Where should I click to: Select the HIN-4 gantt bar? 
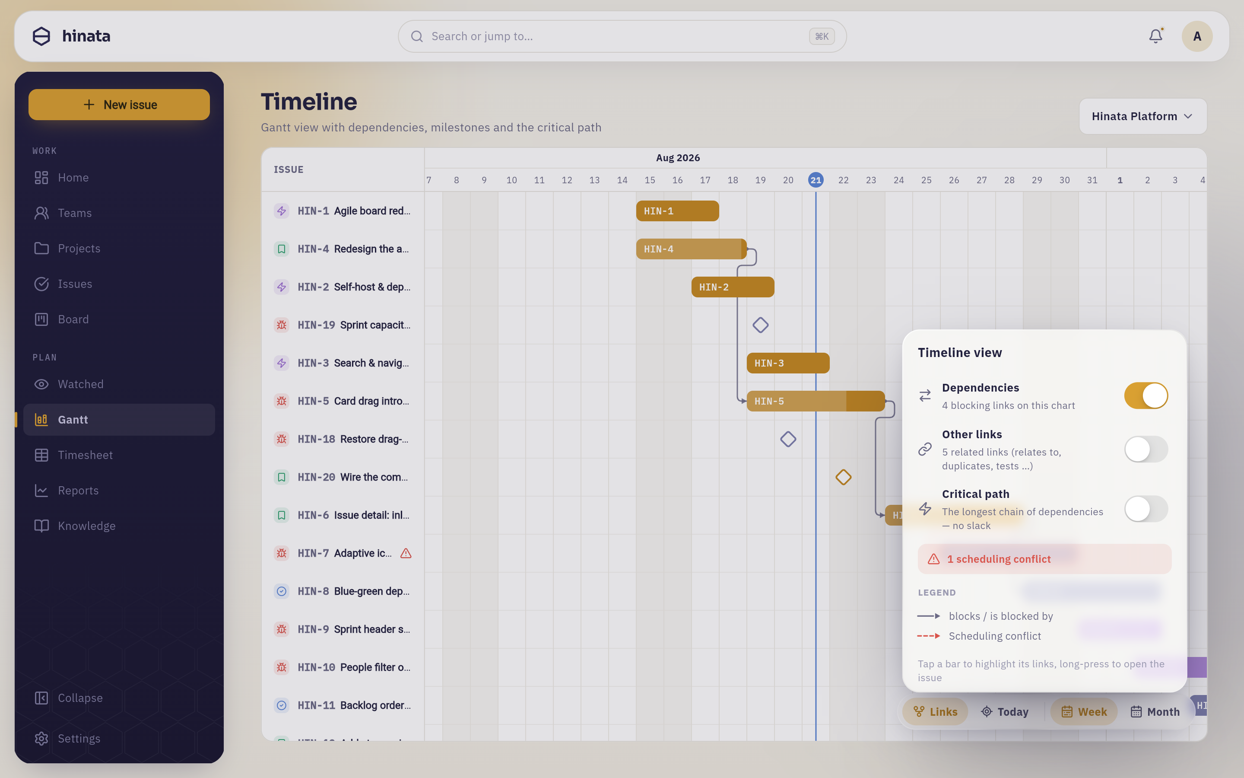click(691, 249)
